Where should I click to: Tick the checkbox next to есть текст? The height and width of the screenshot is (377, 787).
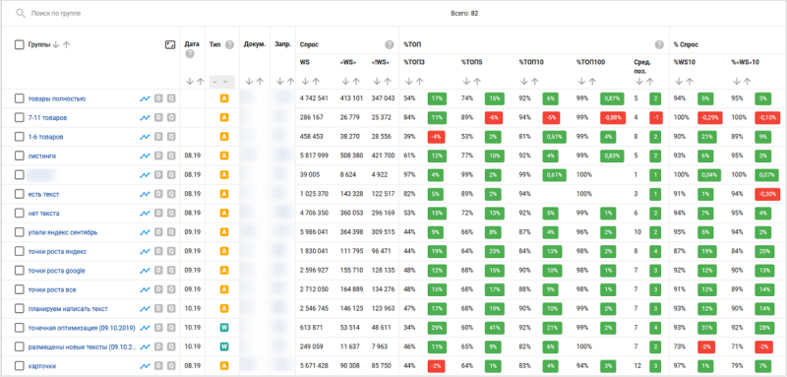click(x=19, y=194)
